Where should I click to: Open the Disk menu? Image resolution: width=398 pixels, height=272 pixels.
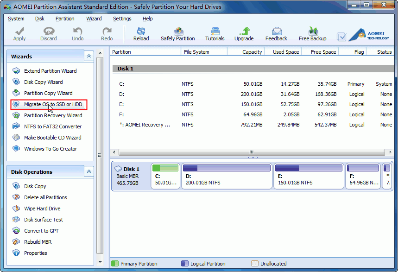tap(39, 19)
